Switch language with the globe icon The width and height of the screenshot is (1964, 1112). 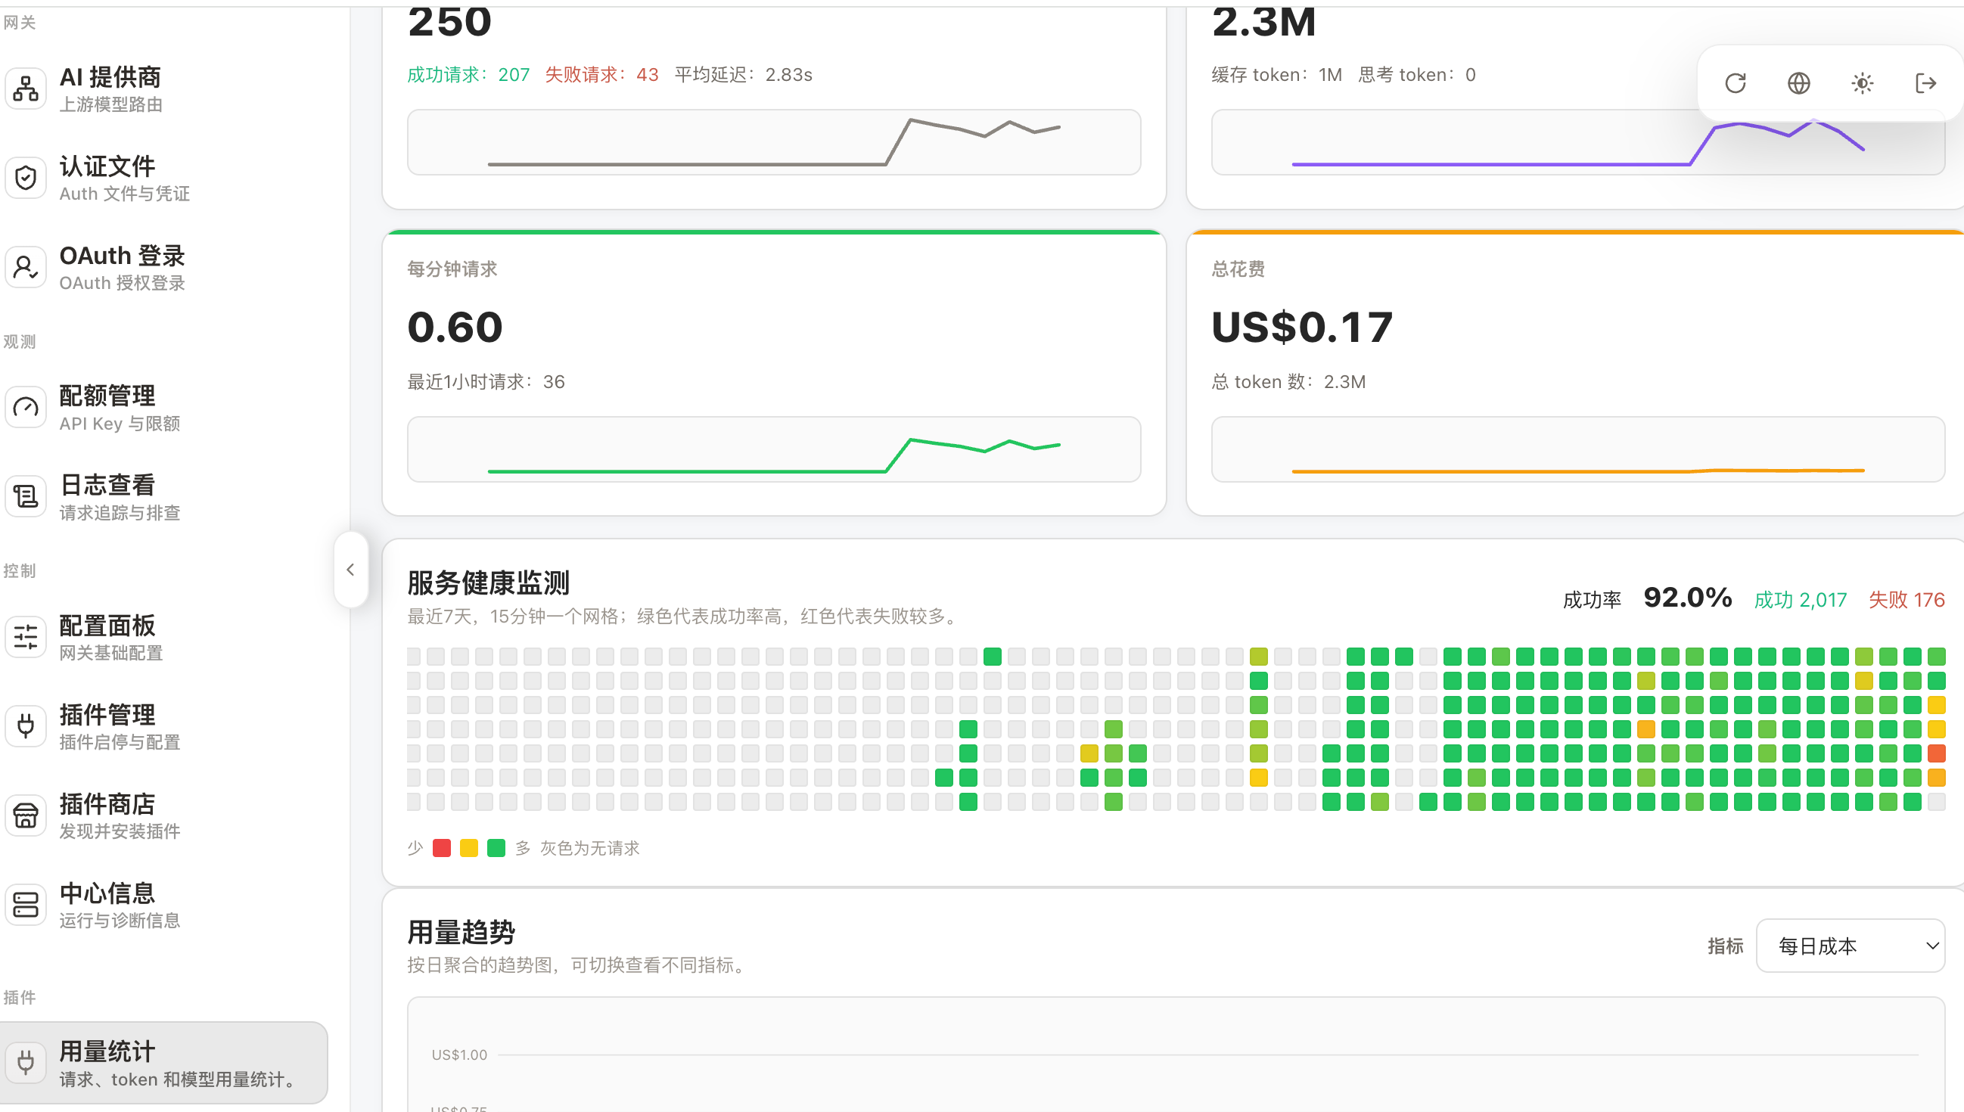coord(1799,82)
